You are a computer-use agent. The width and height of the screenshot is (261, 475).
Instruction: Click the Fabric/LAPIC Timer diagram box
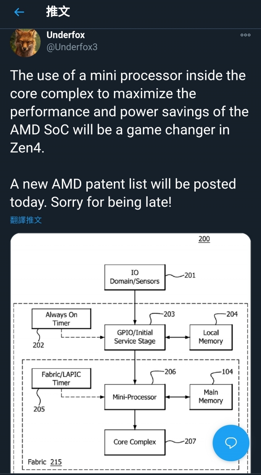click(61, 378)
